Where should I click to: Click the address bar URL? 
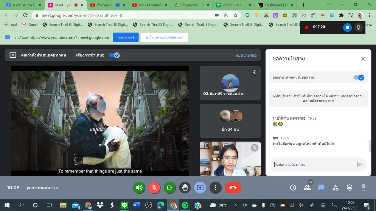(x=82, y=15)
